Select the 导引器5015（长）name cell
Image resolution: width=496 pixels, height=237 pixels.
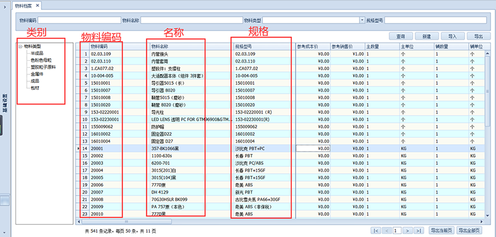coord(192,83)
